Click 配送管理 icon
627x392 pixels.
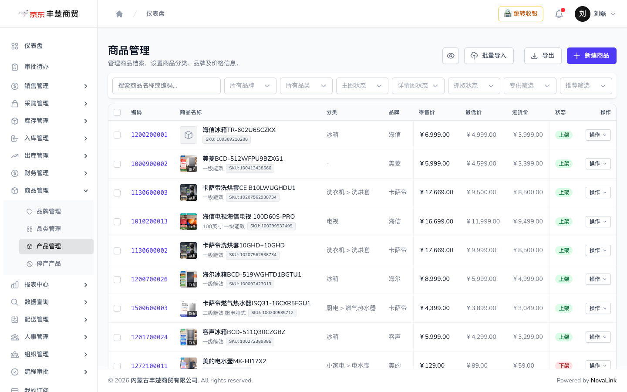tap(15, 320)
